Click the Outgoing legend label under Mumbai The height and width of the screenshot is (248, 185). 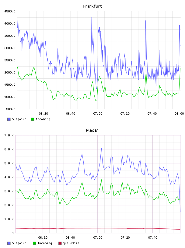point(19,243)
